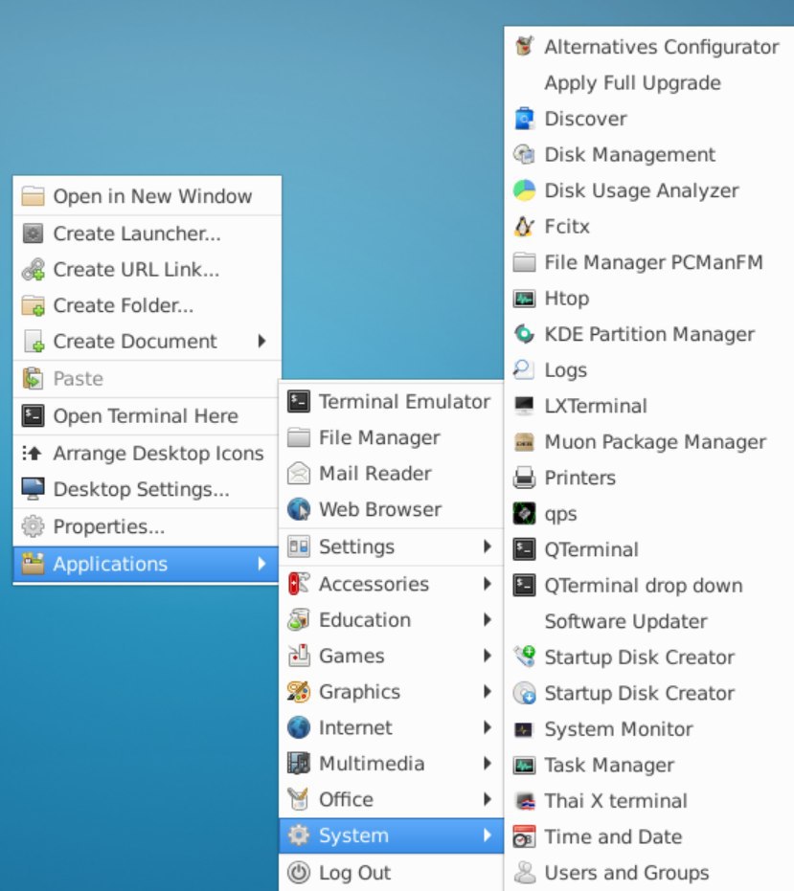Click the System Monitor icon
Viewport: 794px width, 891px height.
click(x=524, y=729)
